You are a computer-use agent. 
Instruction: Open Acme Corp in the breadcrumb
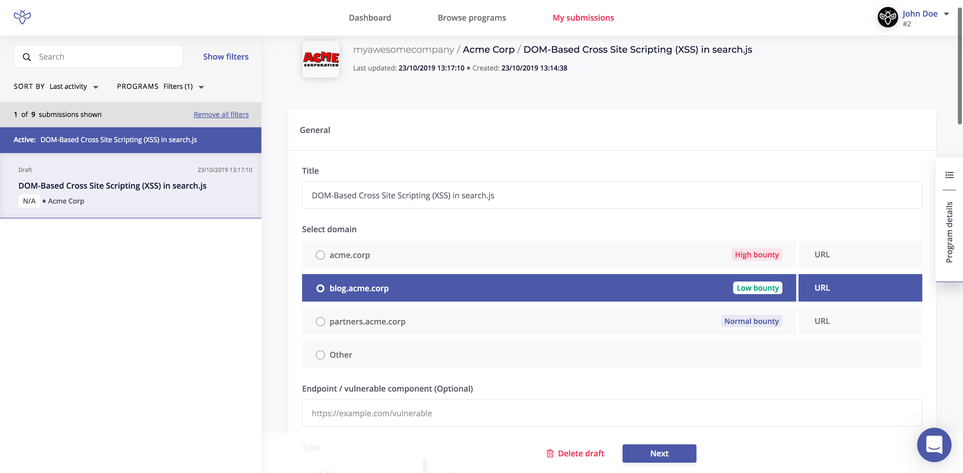[x=489, y=49]
